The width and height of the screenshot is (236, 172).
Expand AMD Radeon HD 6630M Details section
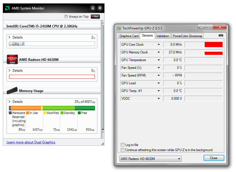tap(9, 70)
